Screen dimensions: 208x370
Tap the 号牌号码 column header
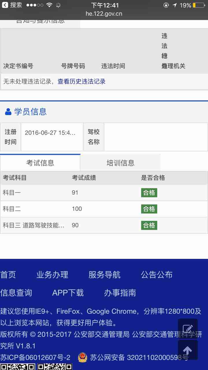[x=73, y=66]
